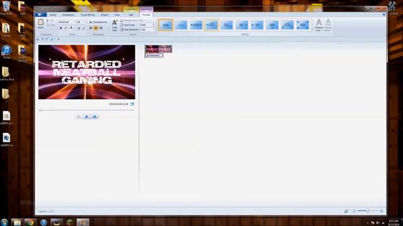Adjust the text Transparency control
The height and width of the screenshot is (226, 403).
98,22
